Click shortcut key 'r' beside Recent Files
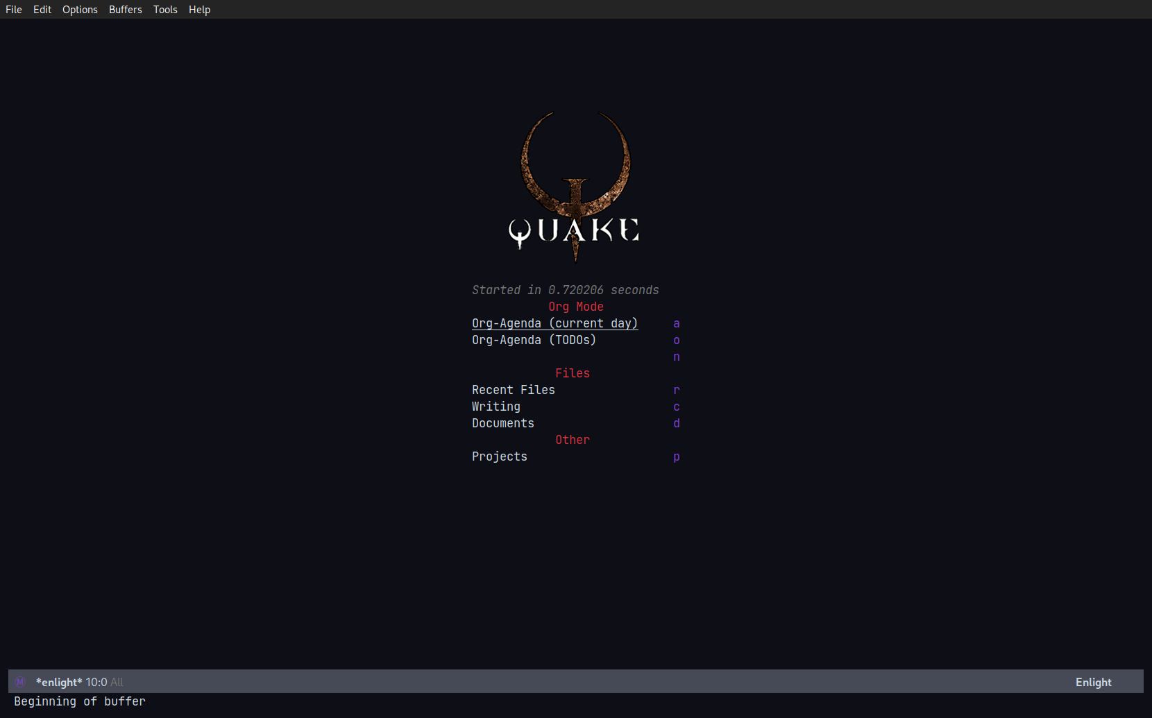Screen dimensions: 1152x718 (x=677, y=390)
